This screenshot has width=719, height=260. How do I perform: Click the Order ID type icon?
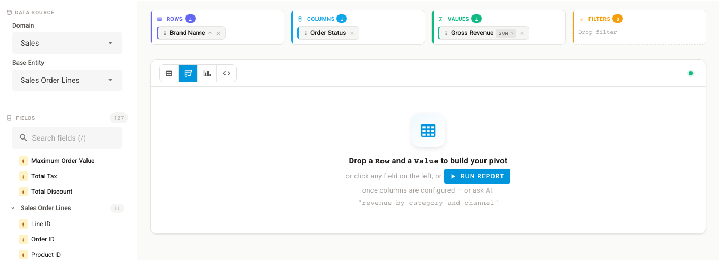coord(23,239)
